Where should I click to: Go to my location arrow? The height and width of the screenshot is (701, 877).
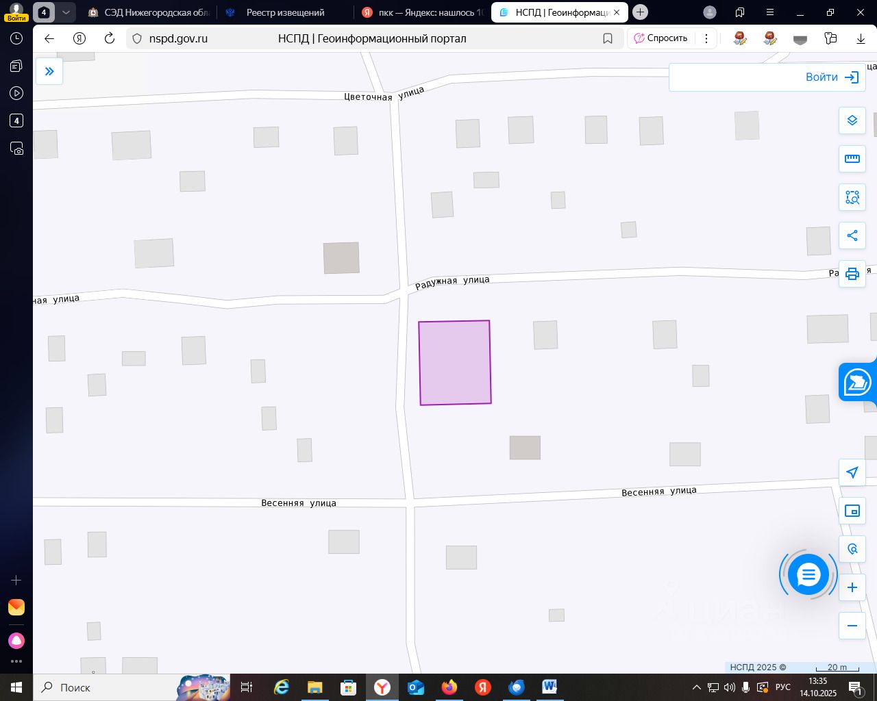pos(852,472)
